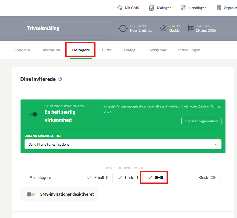Click the checkmark icon beside SMS
Viewport: 237px width, 218px height.
click(150, 177)
